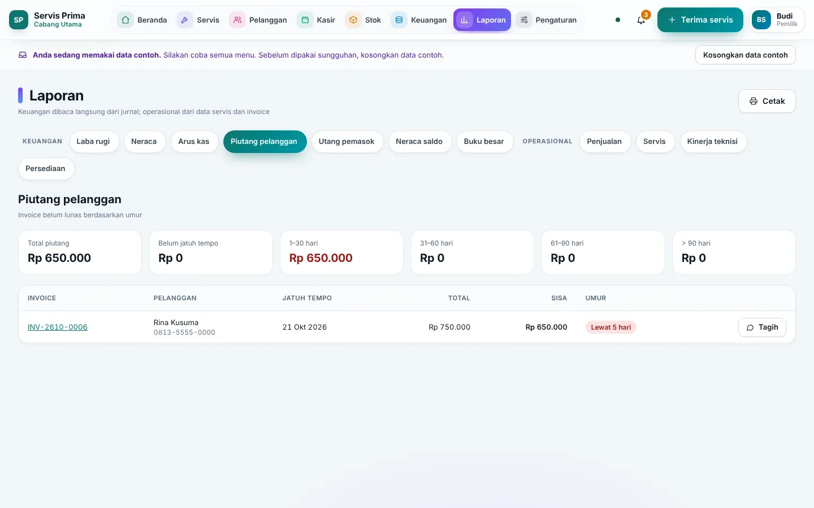Click the Lewat 5 hari badge
814x508 pixels.
[x=610, y=327]
